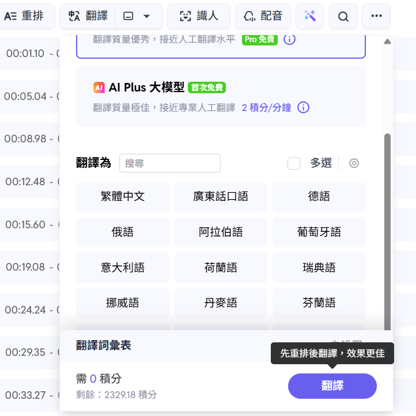Choose 葡萄牙語 as target language
416x416 pixels.
click(x=319, y=232)
